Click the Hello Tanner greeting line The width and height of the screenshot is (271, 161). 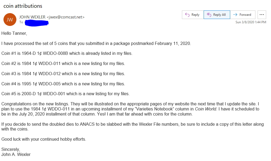(14, 33)
